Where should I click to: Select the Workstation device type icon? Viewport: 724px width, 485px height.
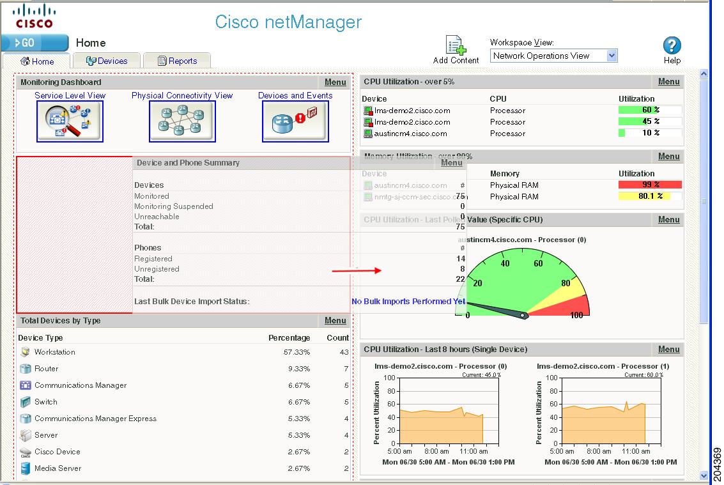(24, 351)
